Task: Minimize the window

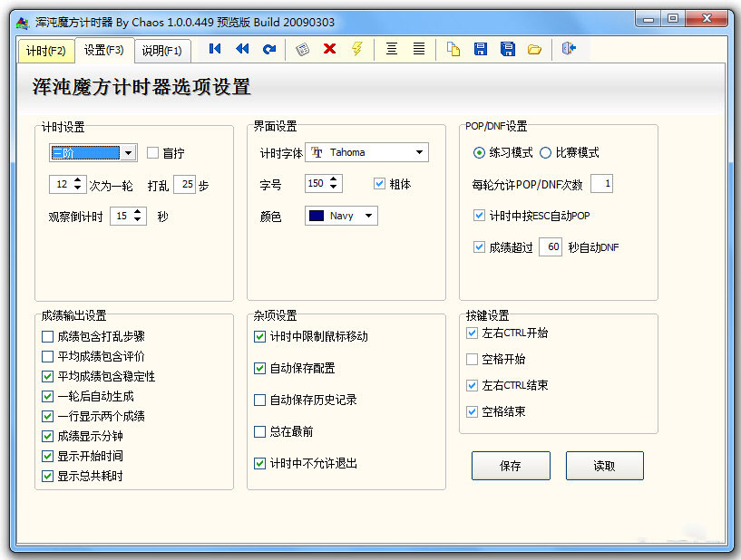Action: click(648, 19)
